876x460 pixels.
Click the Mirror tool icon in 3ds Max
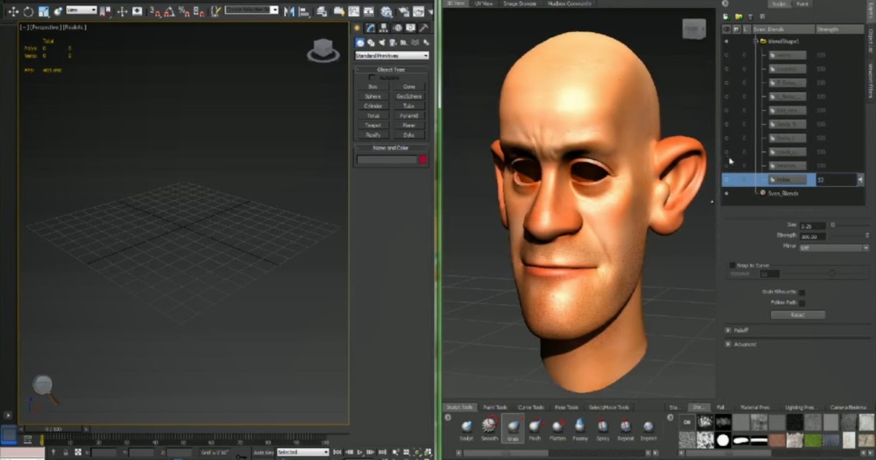(289, 11)
